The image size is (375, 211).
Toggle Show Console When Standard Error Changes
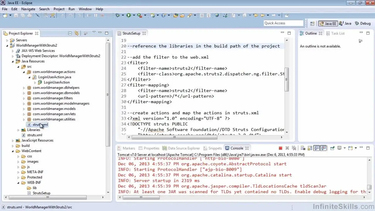click(323, 148)
